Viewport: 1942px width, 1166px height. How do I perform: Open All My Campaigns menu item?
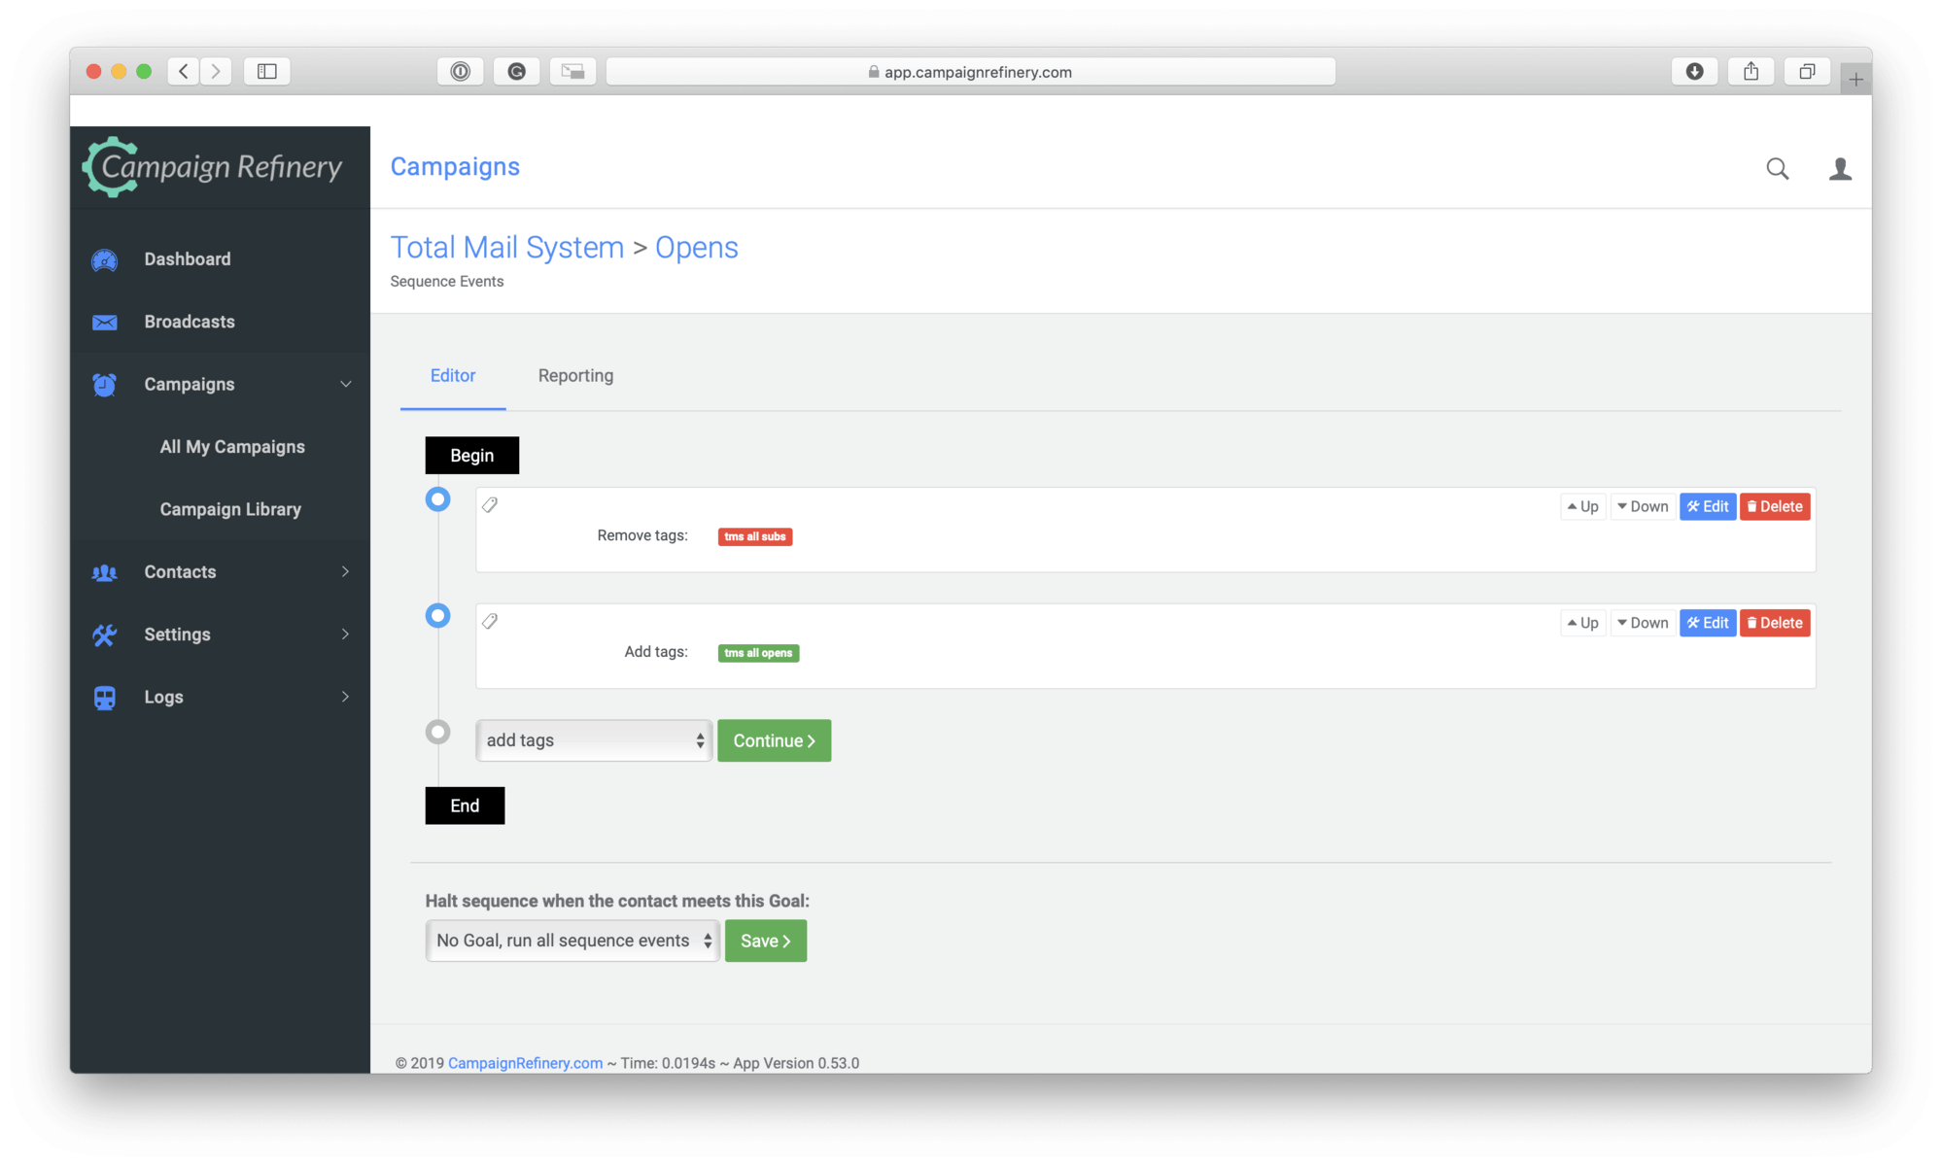[x=232, y=447]
